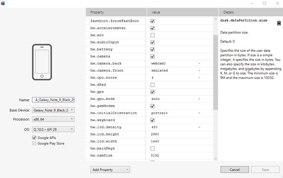Enable the hw.mainKeys checkbox
Image resolution: width=283 pixels, height=178 pixels.
point(152,149)
